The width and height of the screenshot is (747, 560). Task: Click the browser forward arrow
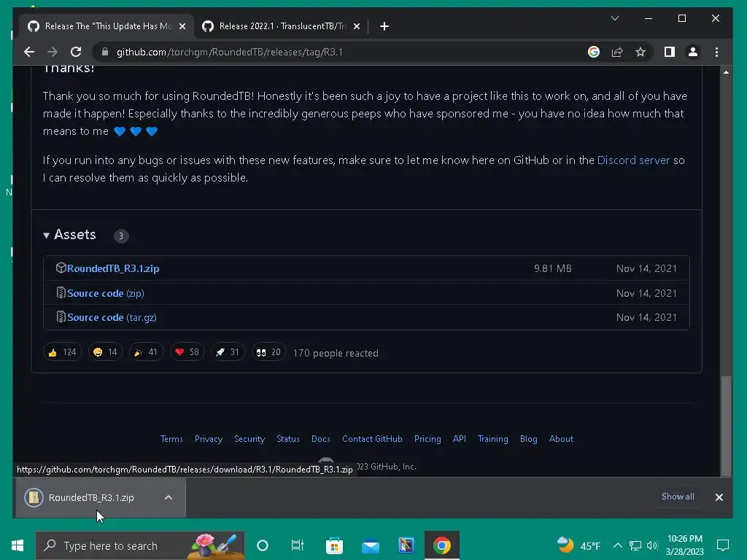point(53,52)
